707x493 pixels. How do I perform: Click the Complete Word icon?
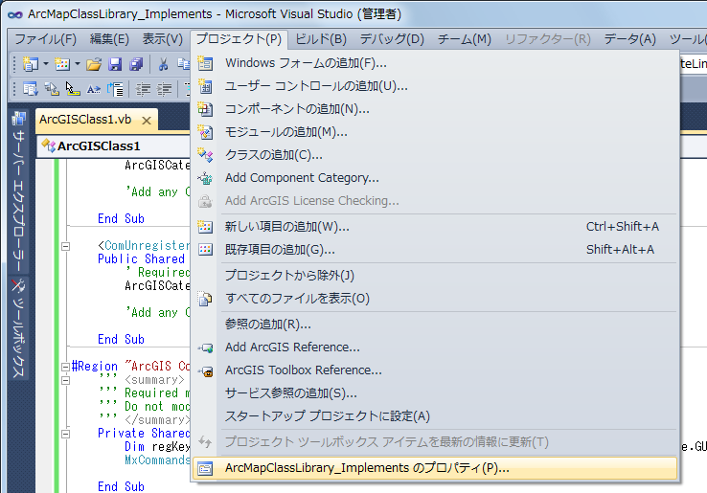pyautogui.click(x=94, y=89)
